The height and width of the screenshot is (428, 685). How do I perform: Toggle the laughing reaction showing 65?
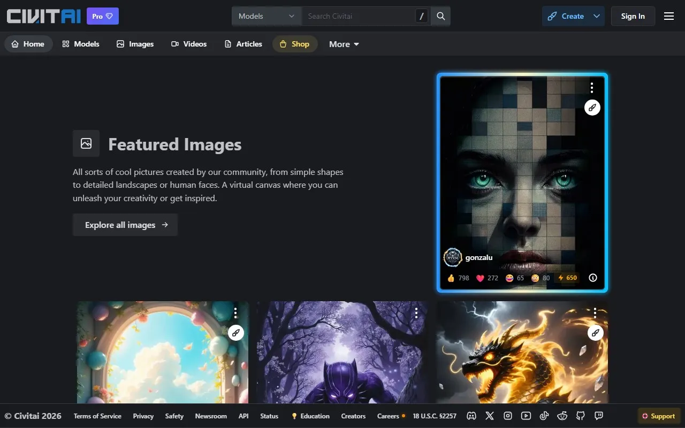[x=514, y=278]
